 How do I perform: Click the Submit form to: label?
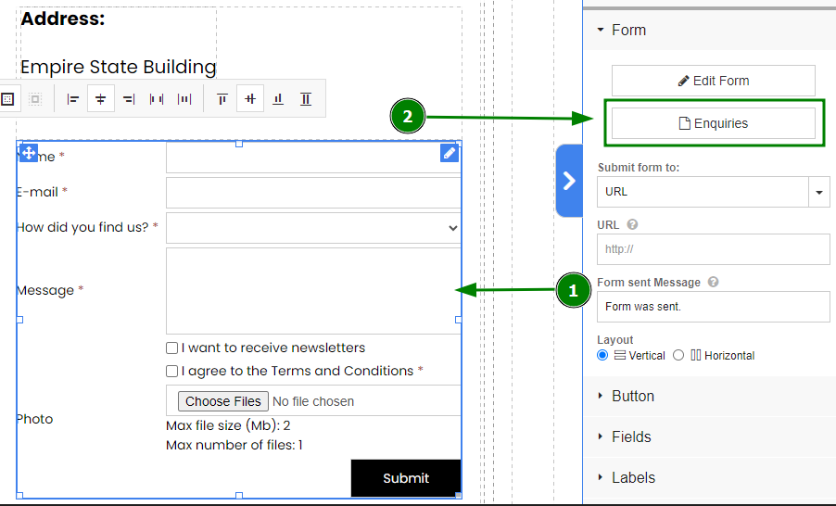click(639, 168)
